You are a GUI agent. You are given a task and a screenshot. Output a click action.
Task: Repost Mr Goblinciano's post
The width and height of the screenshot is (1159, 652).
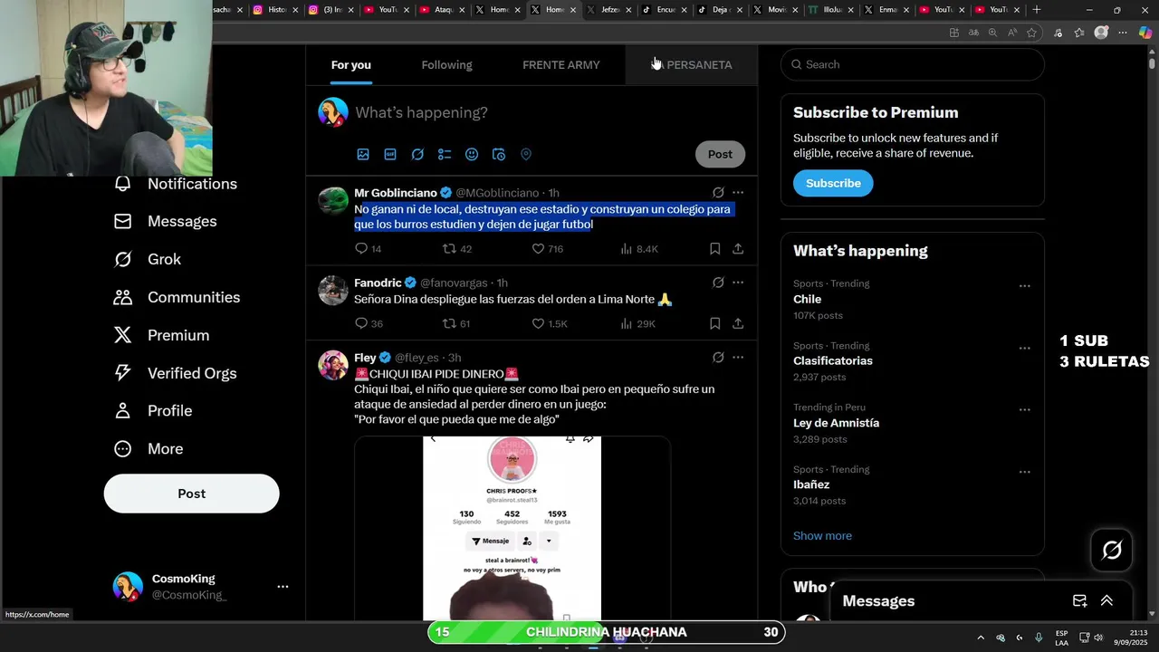pyautogui.click(x=457, y=249)
